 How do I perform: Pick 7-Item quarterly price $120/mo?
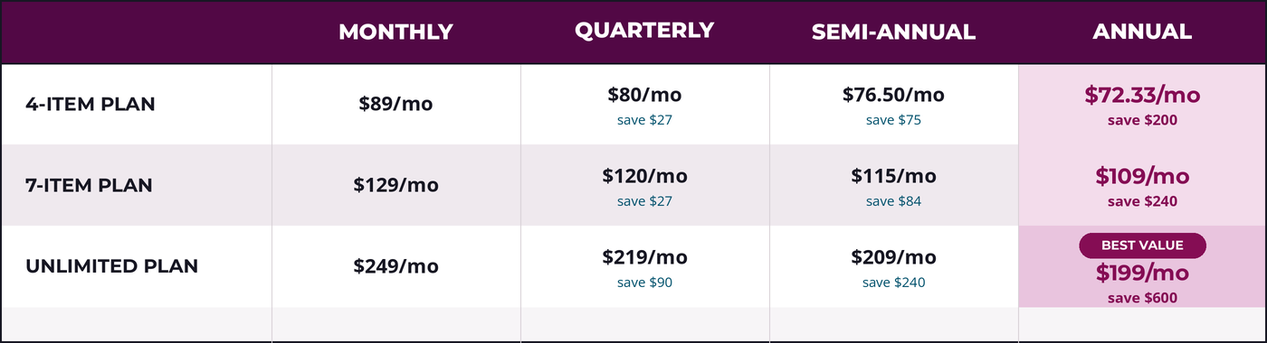click(x=644, y=176)
